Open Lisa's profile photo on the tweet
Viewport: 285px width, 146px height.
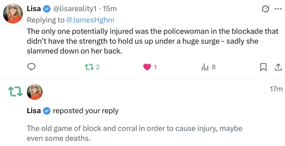tap(13, 13)
